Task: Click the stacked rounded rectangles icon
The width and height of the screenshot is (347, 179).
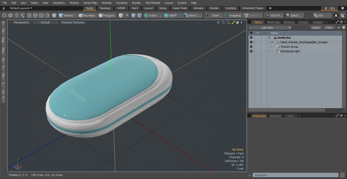Action: click(29, 15)
